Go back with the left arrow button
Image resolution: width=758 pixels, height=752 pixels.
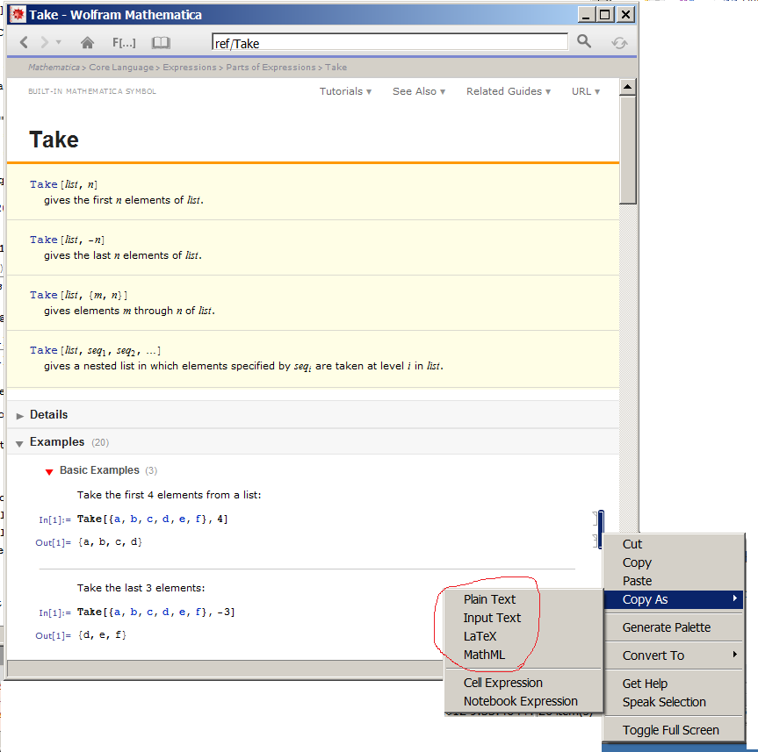coord(24,42)
